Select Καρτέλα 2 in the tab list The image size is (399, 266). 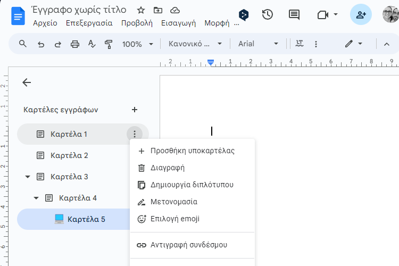(69, 155)
